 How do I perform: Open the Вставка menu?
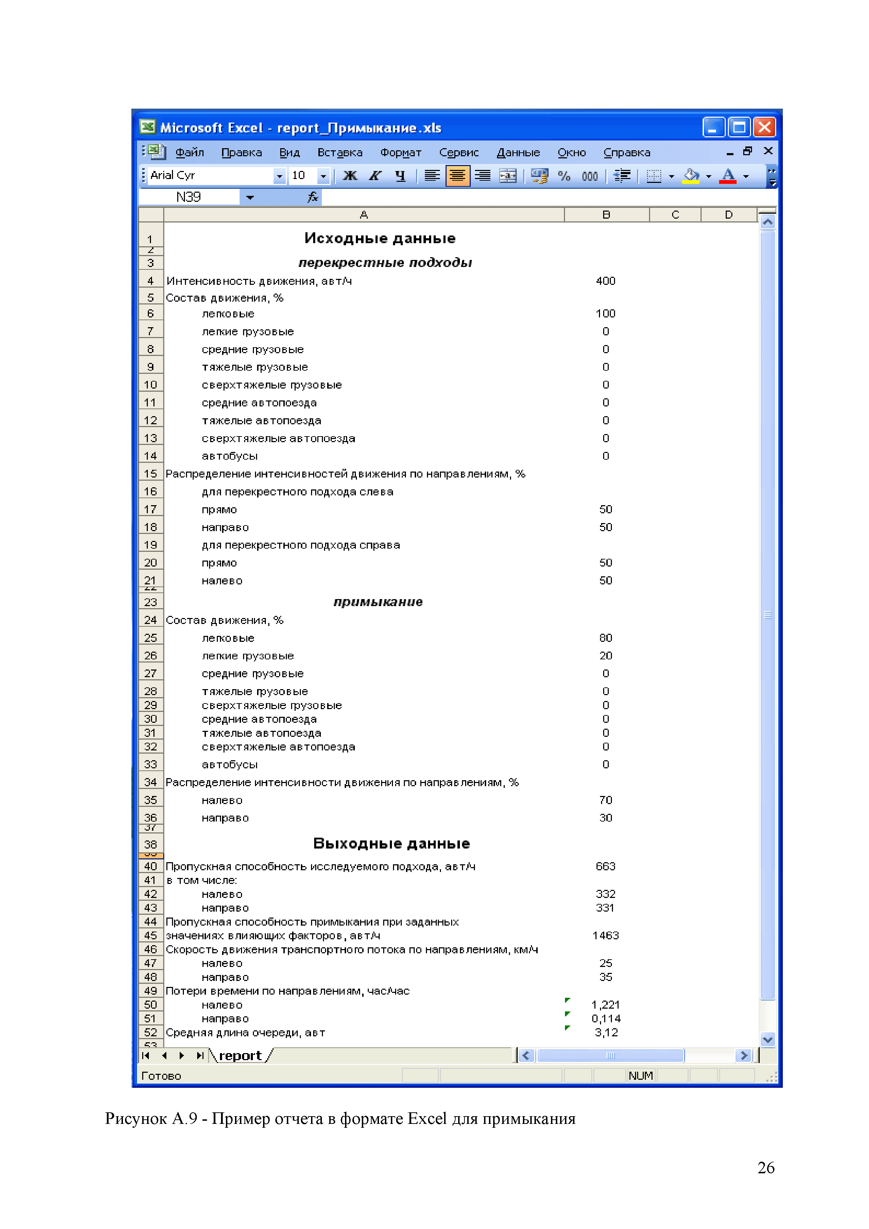click(x=340, y=152)
